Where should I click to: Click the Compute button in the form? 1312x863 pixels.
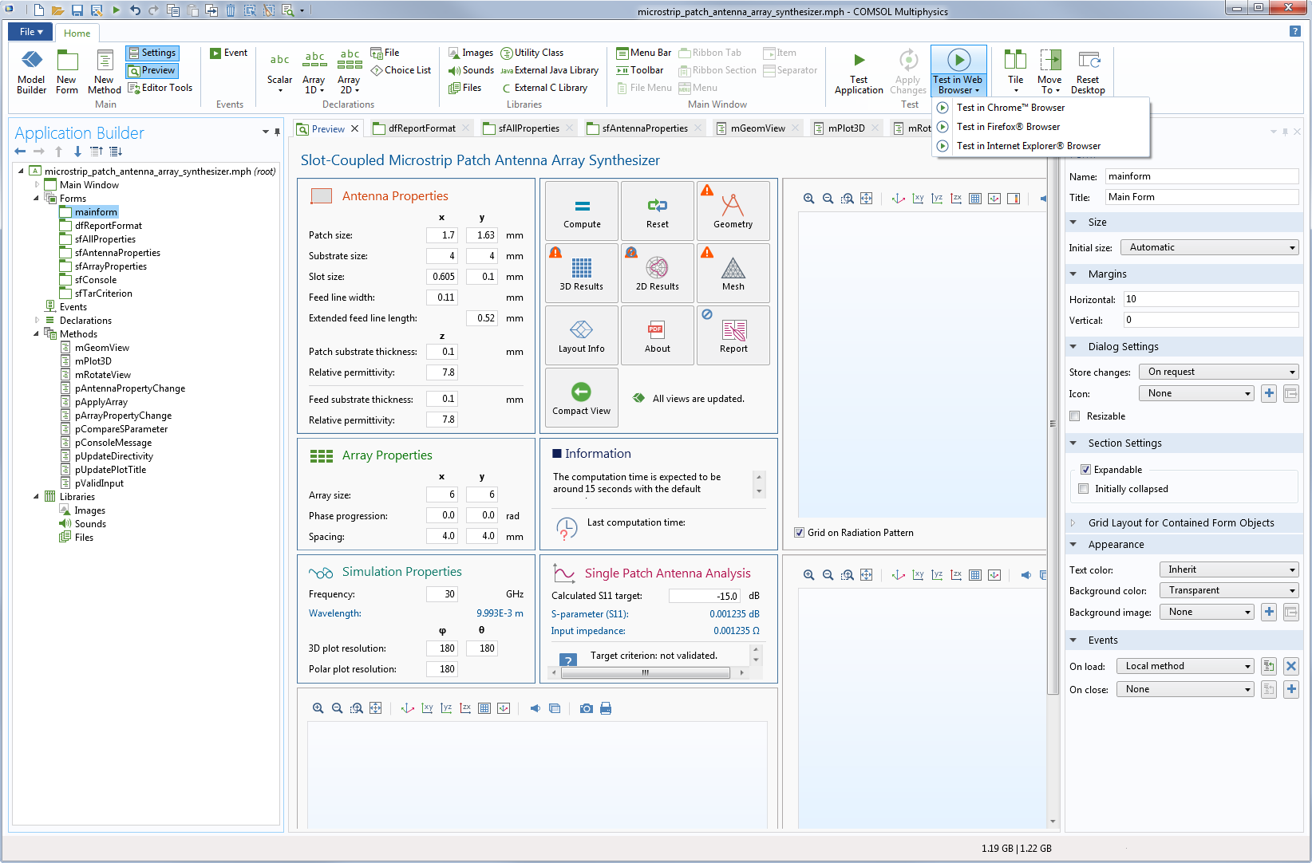pos(582,211)
